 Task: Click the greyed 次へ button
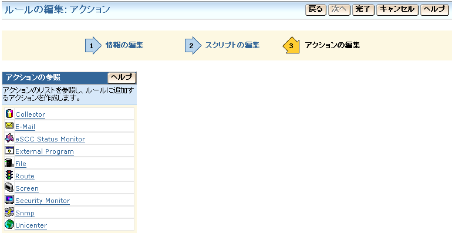click(339, 10)
